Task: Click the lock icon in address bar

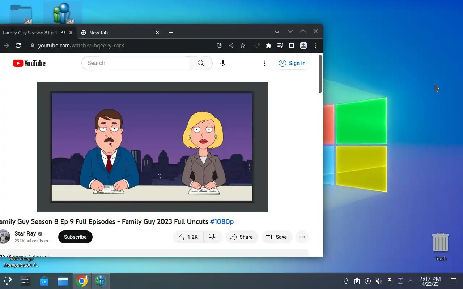Action: [33, 46]
